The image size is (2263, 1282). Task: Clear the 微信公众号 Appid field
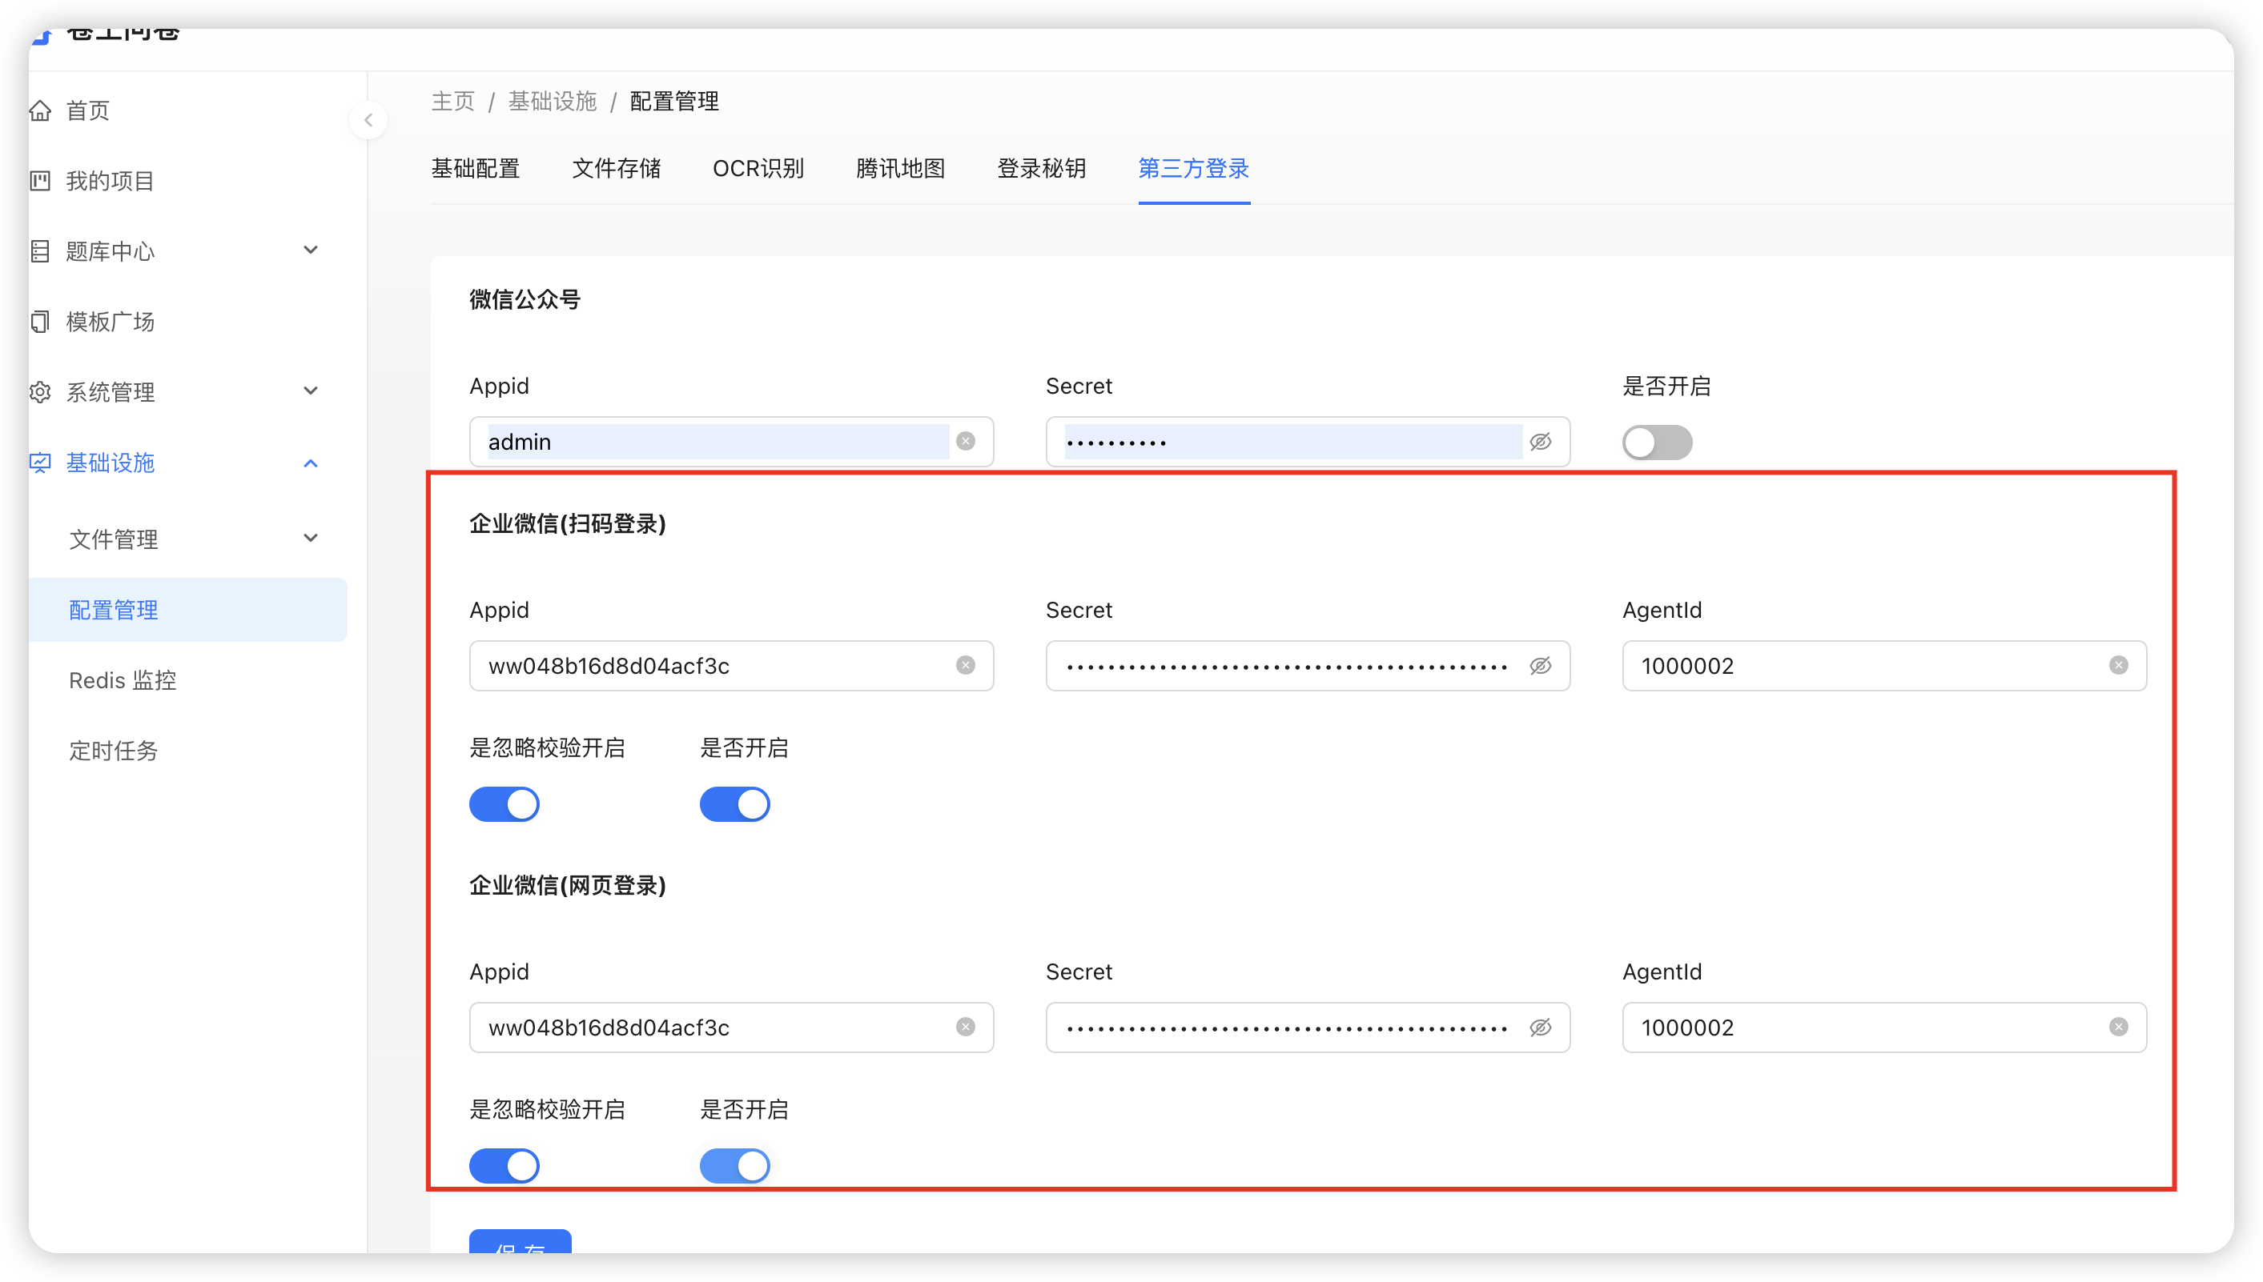coord(966,441)
